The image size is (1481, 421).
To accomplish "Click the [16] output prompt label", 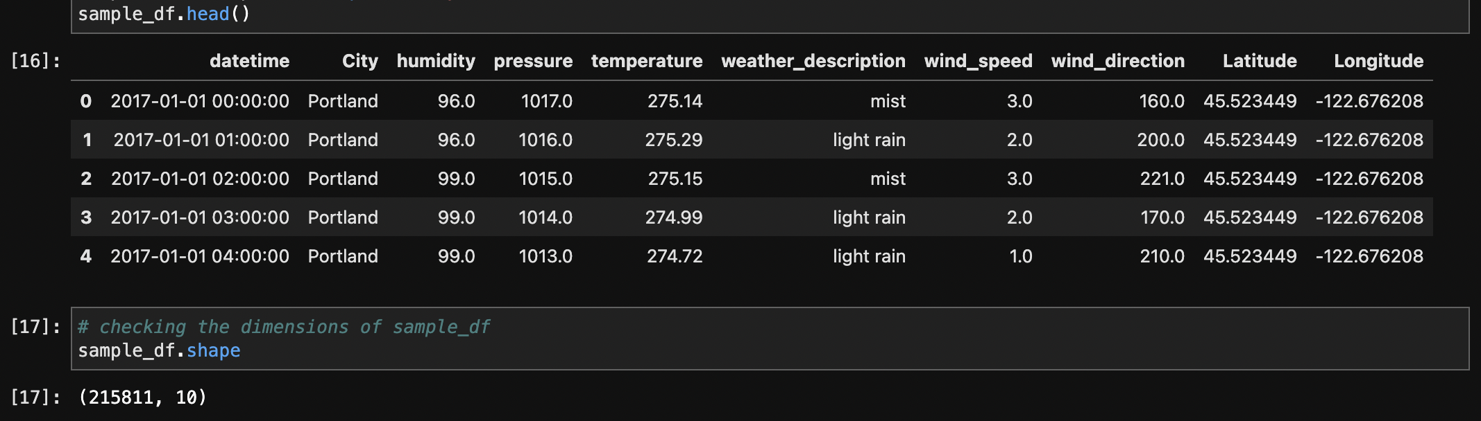I will 35,61.
